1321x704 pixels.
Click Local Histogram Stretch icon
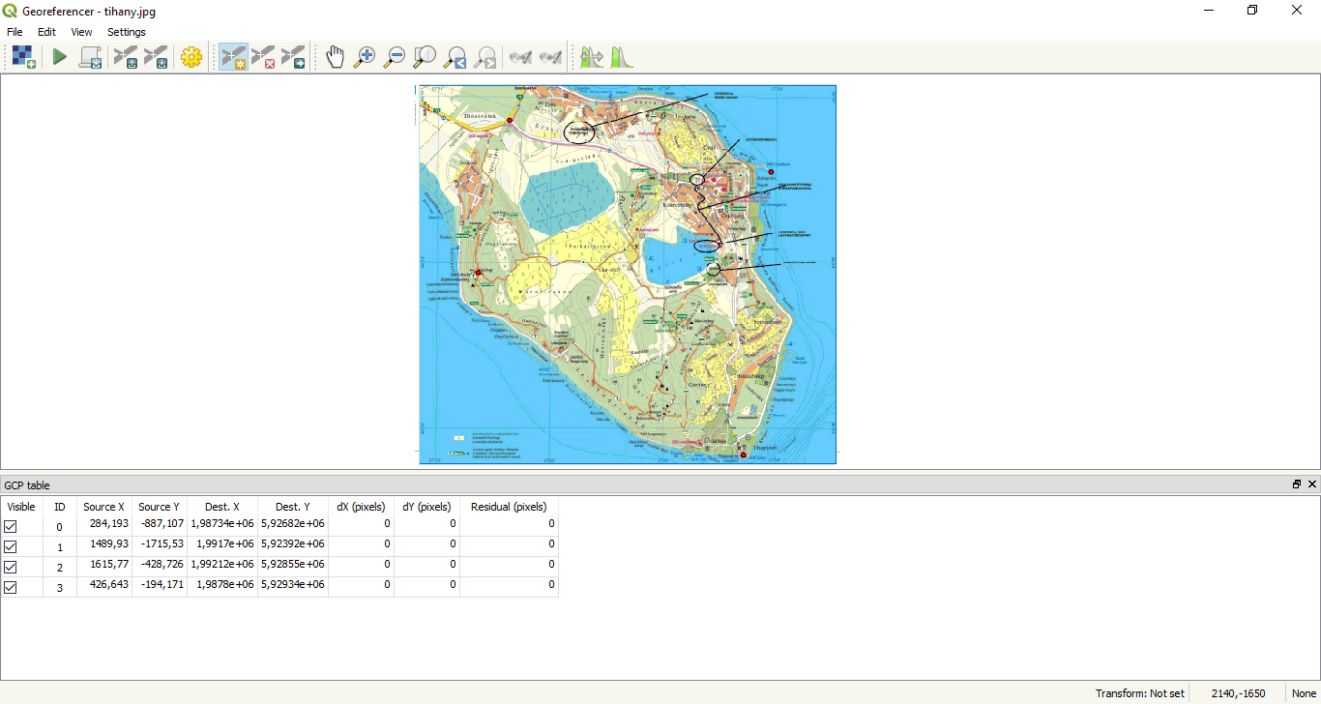(x=621, y=57)
